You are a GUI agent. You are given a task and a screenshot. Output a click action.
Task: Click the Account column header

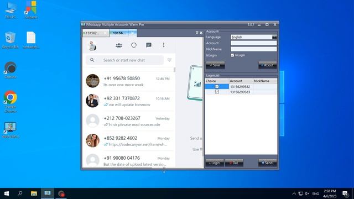tap(241, 81)
